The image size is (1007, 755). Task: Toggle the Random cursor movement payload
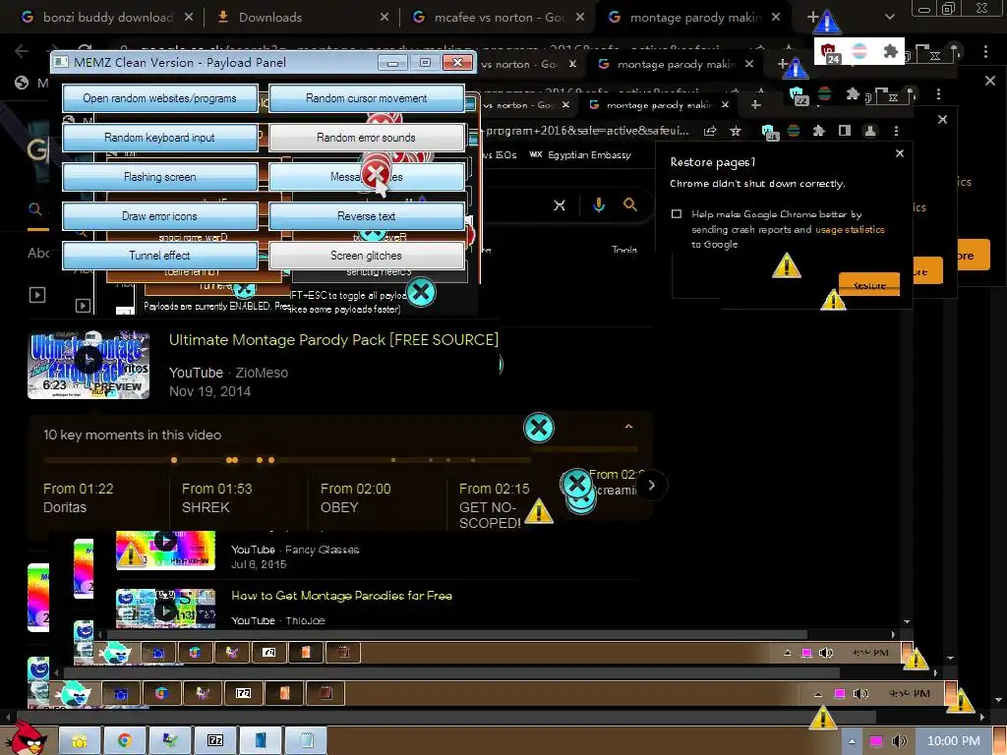tap(366, 98)
